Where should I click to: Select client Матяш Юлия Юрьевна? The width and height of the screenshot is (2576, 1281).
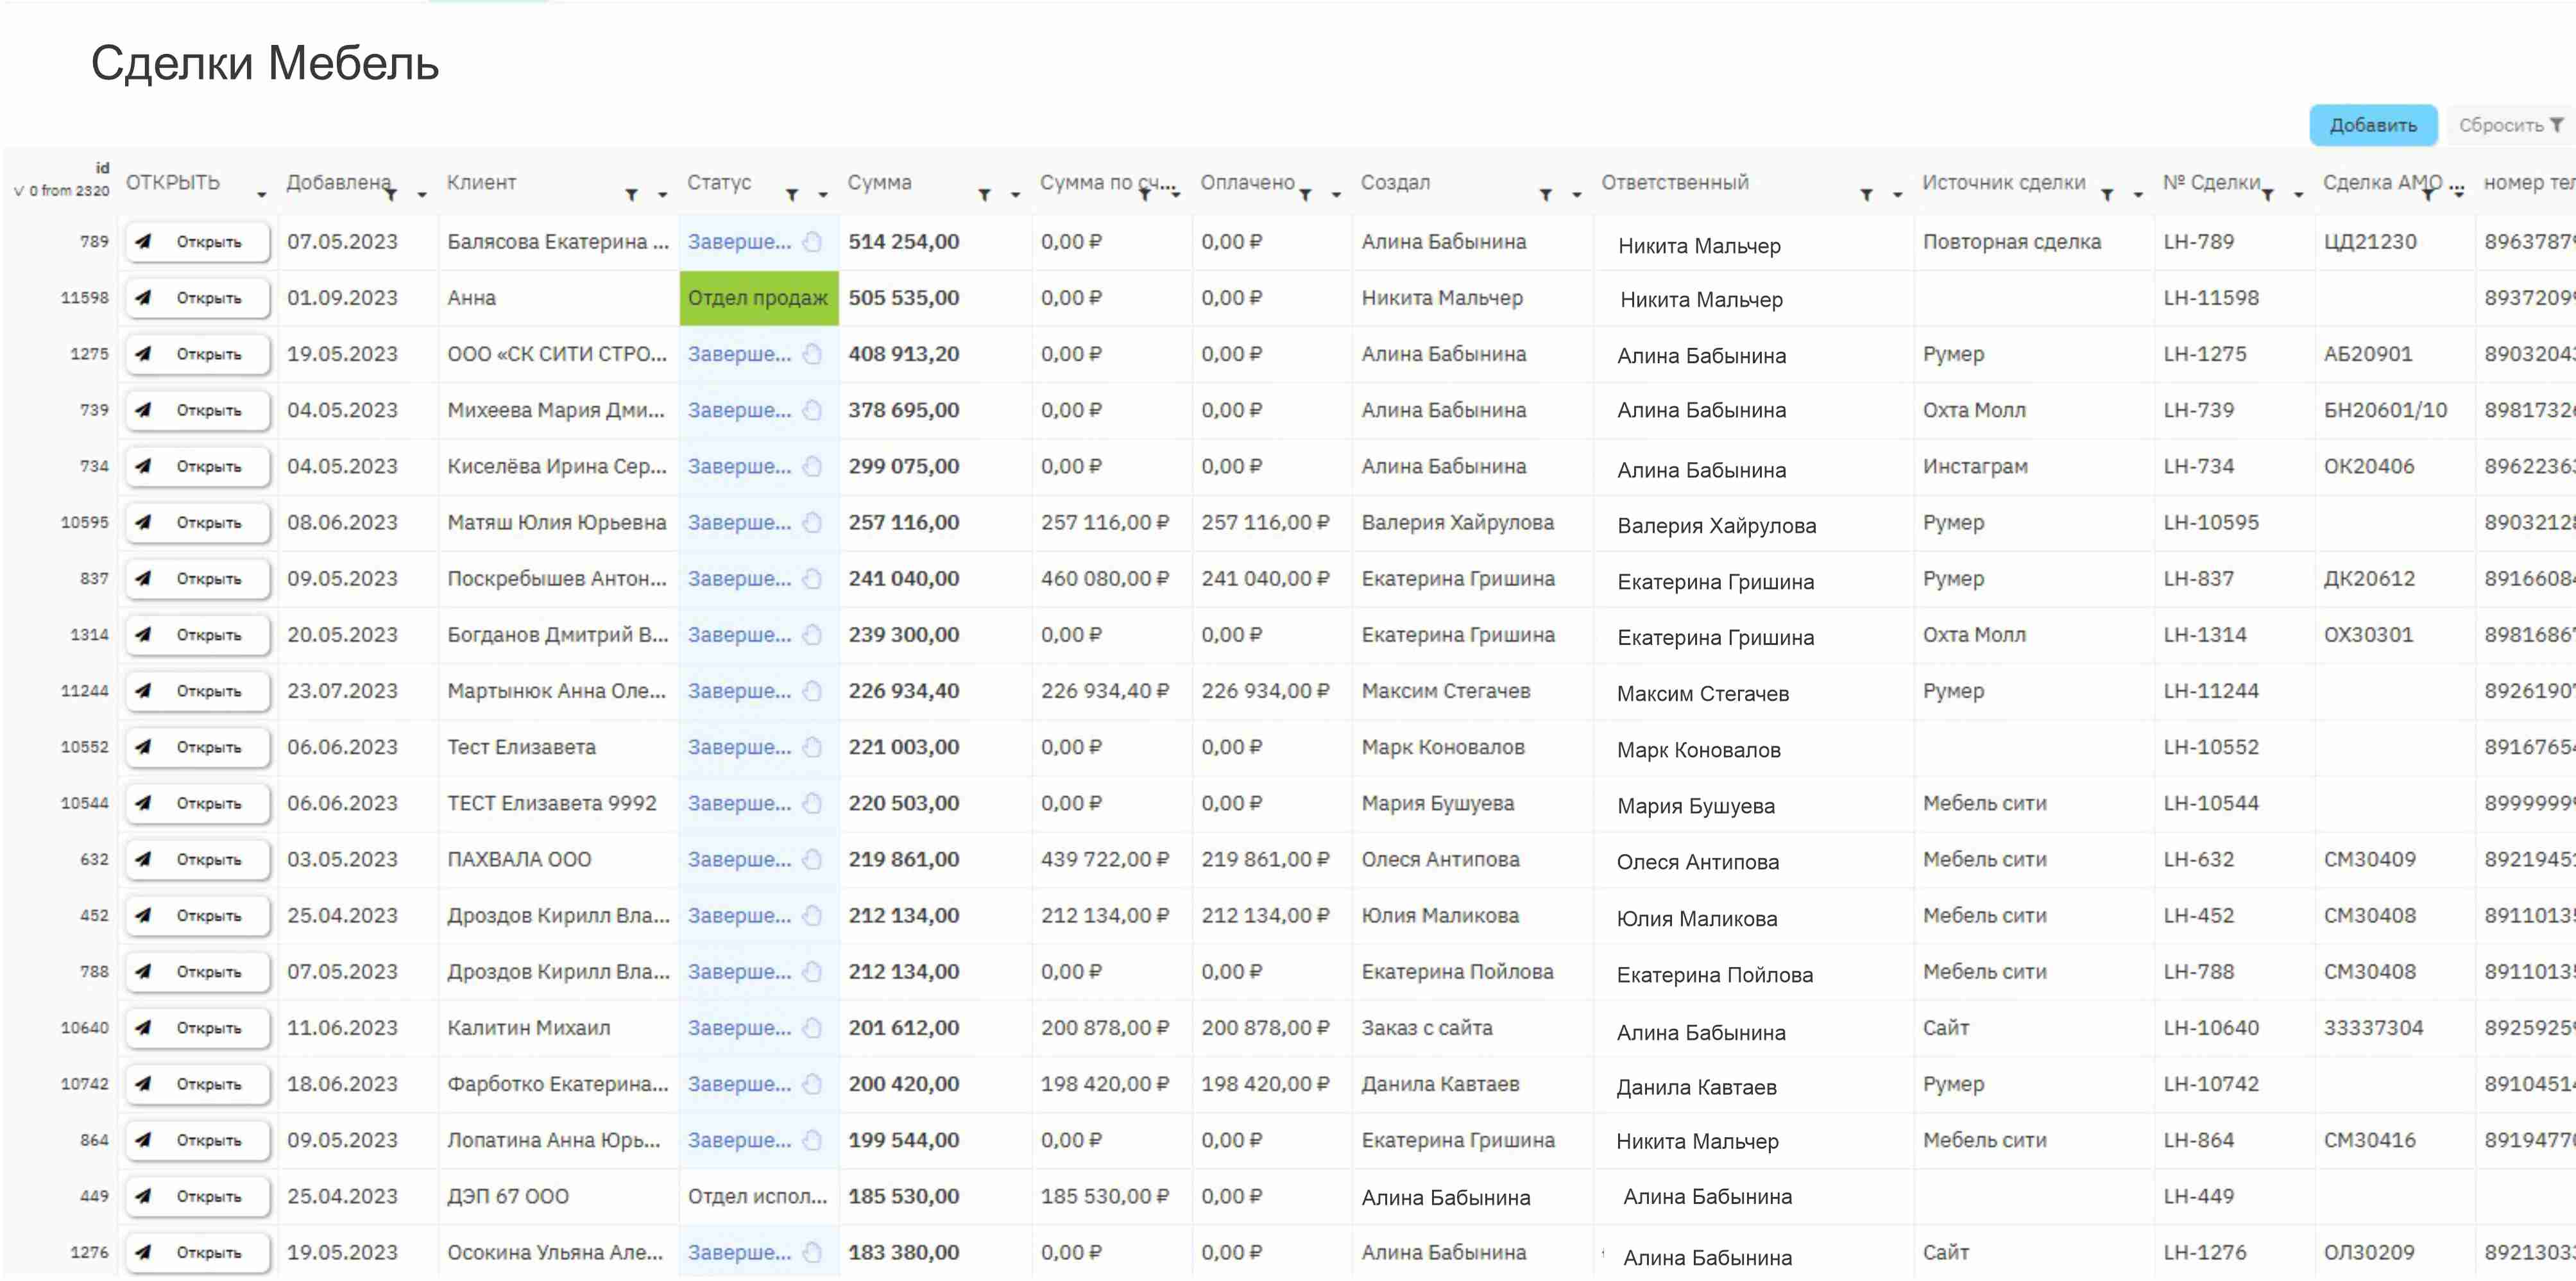tap(557, 522)
